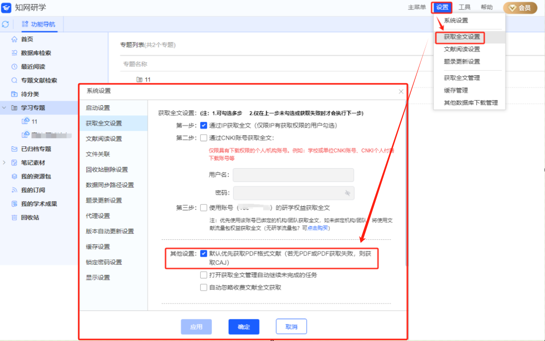Click the 应用 button
The width and height of the screenshot is (545, 341).
click(197, 327)
